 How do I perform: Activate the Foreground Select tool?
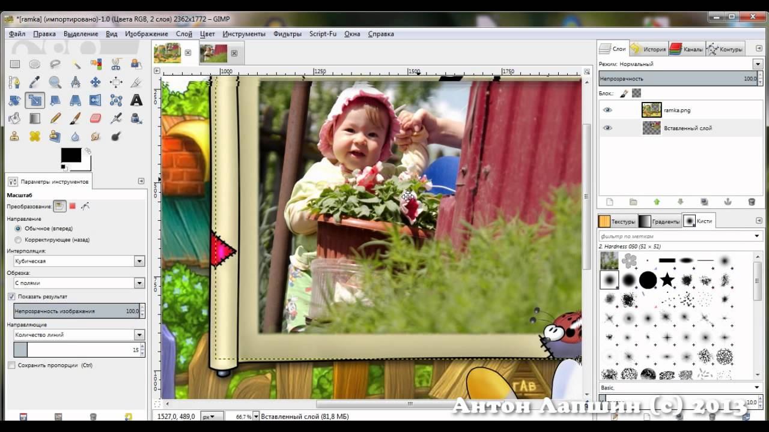(136, 64)
